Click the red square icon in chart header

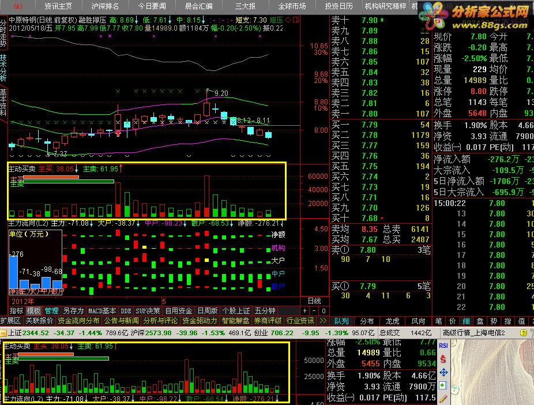pos(296,20)
